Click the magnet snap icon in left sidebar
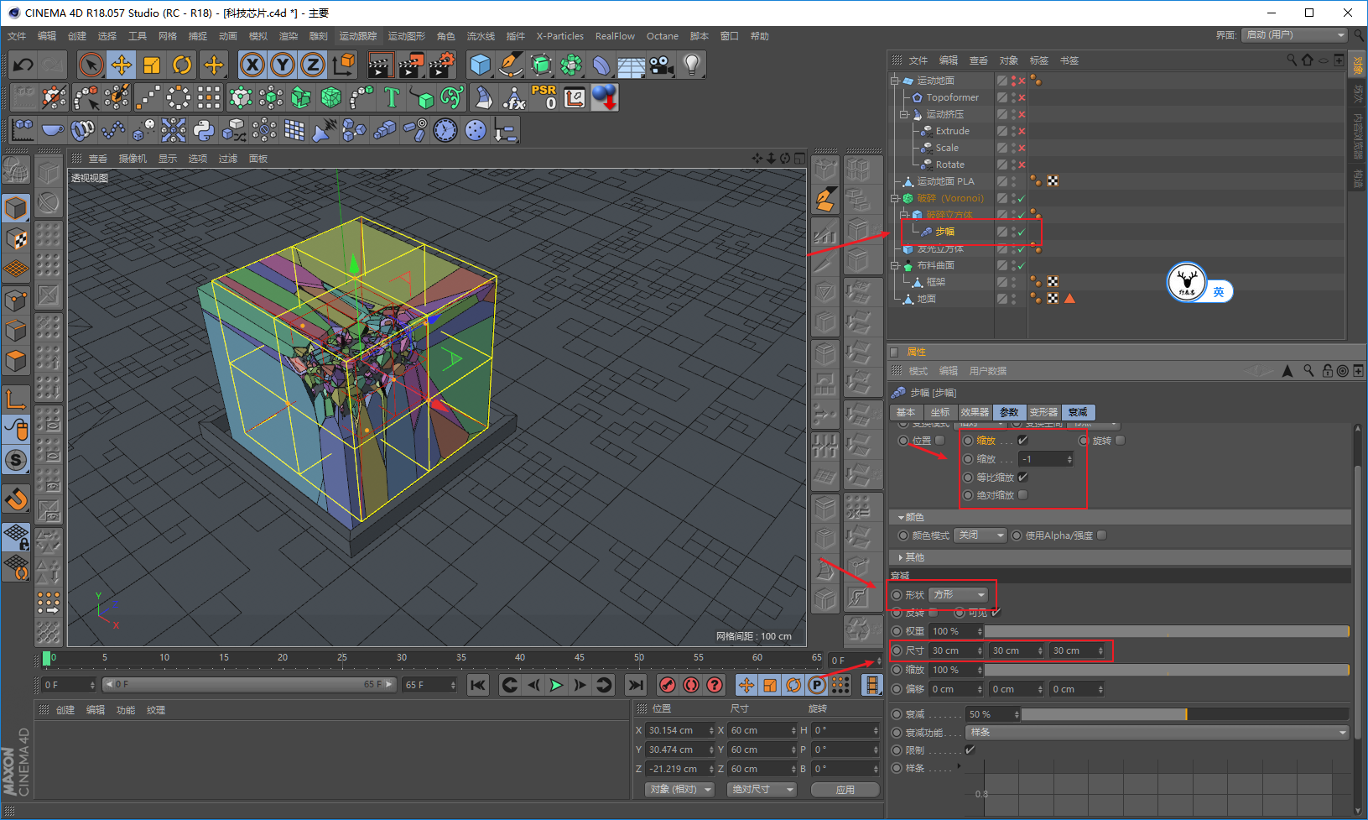Viewport: 1368px width, 820px height. click(x=16, y=499)
